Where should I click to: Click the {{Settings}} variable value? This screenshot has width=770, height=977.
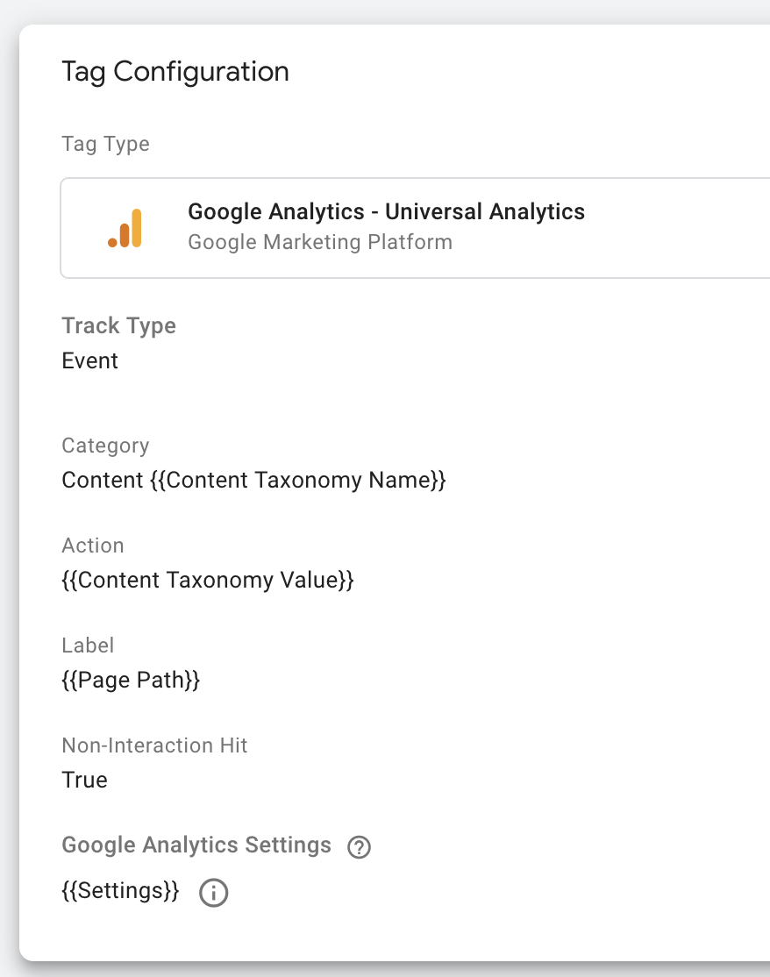(120, 892)
